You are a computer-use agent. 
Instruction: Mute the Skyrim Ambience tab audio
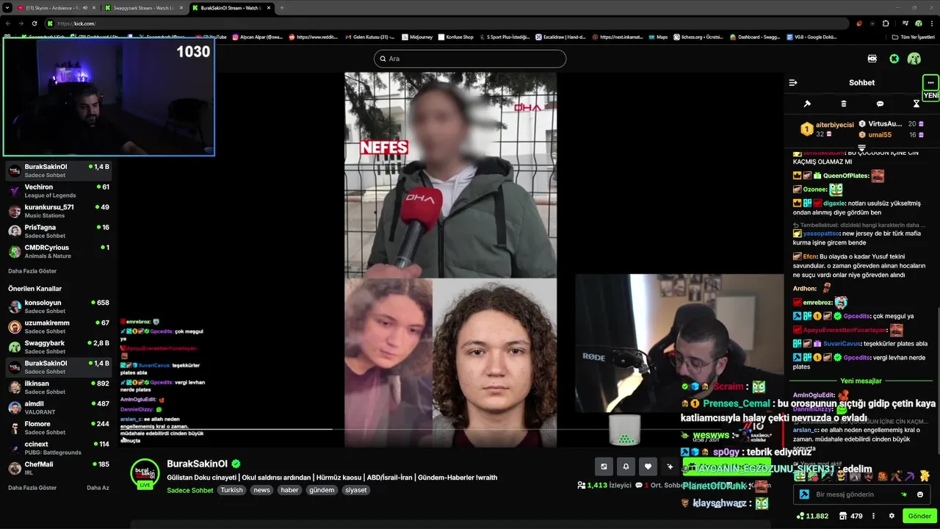point(85,7)
